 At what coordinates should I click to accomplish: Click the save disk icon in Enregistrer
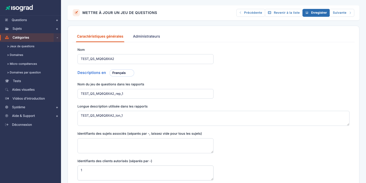(307, 13)
